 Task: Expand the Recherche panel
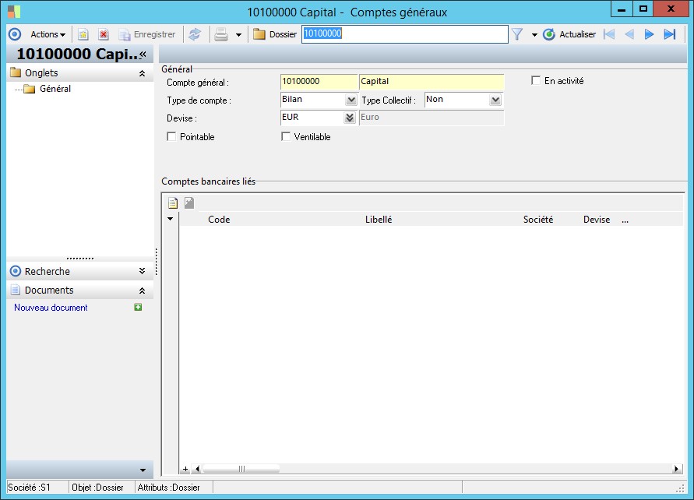coord(142,272)
